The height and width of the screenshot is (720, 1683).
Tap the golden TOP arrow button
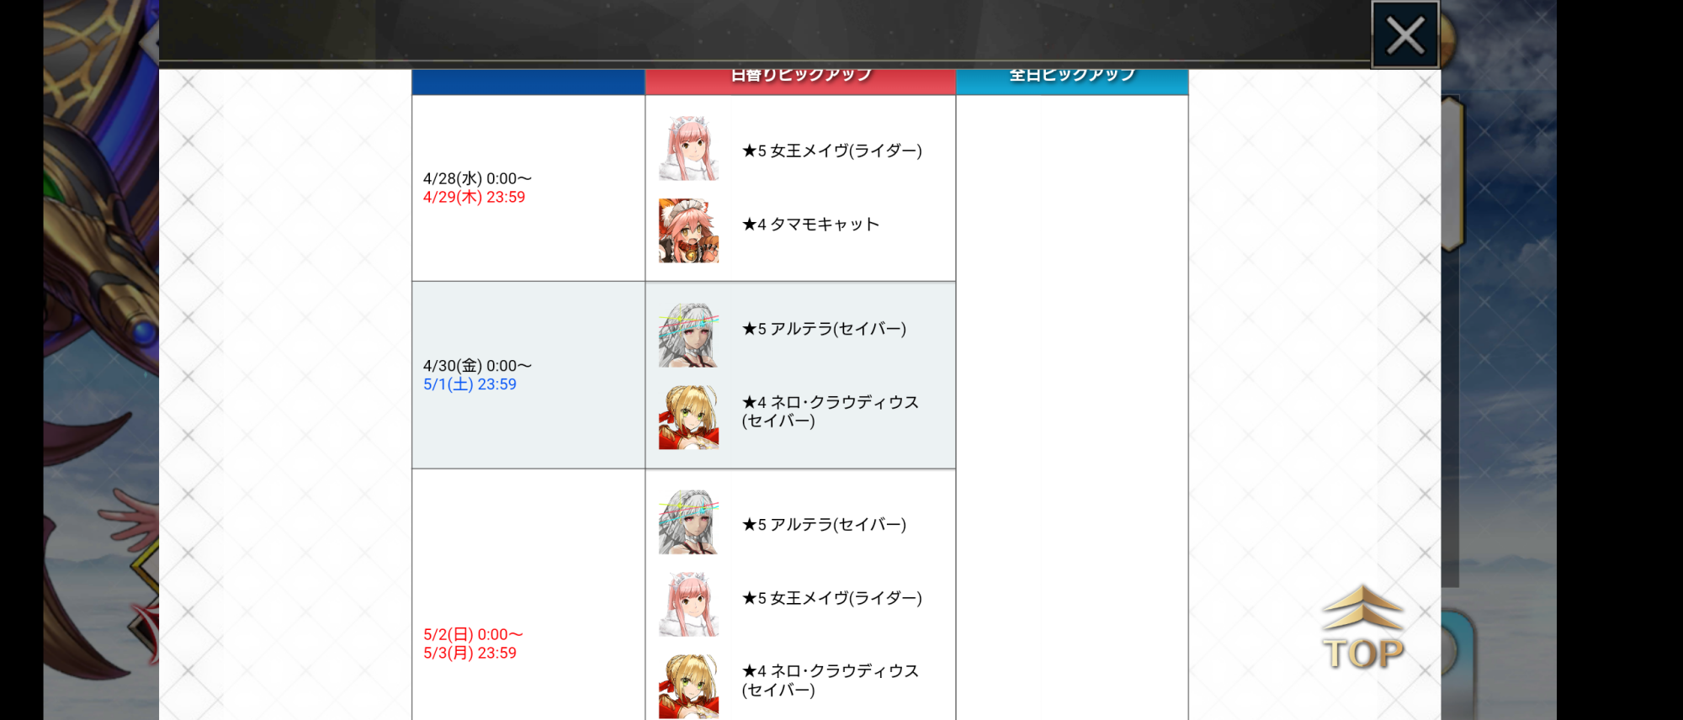1362,627
